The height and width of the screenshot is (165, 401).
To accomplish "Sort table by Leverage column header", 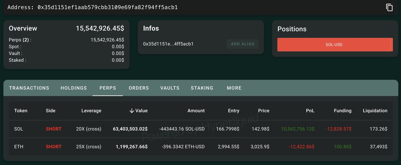I will tap(91, 111).
